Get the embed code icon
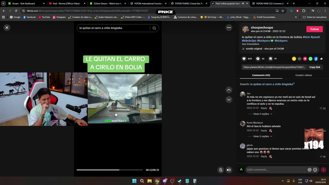The image size is (329, 185). pos(299,59)
